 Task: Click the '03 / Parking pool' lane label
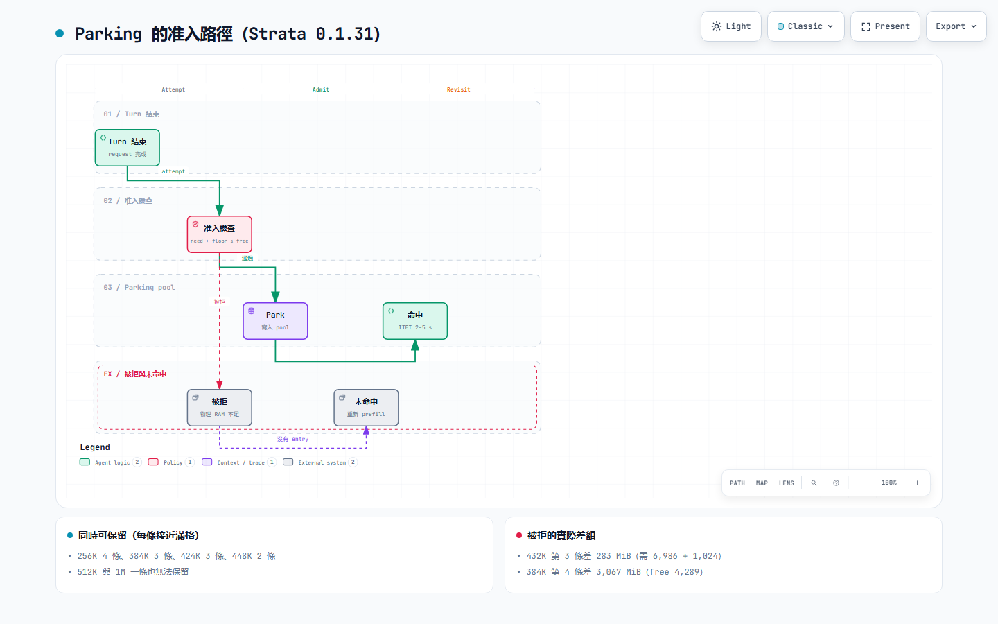pyautogui.click(x=139, y=288)
